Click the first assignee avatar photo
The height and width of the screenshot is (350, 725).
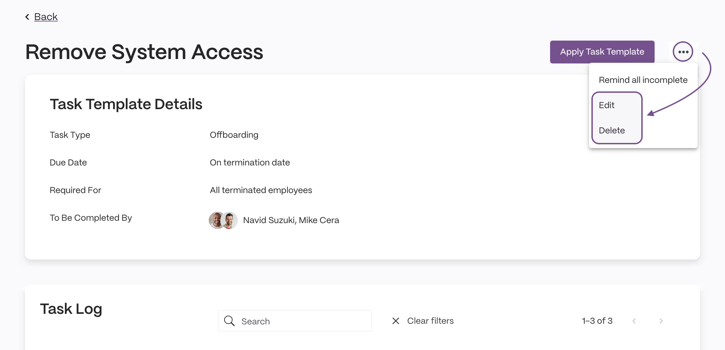pyautogui.click(x=216, y=220)
